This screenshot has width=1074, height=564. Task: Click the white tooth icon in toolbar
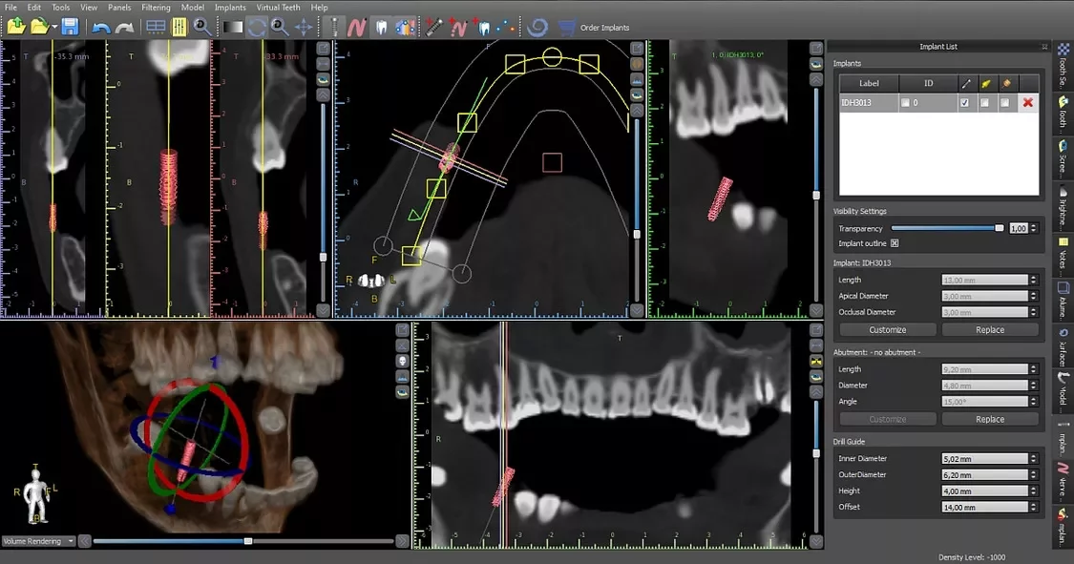[382, 28]
